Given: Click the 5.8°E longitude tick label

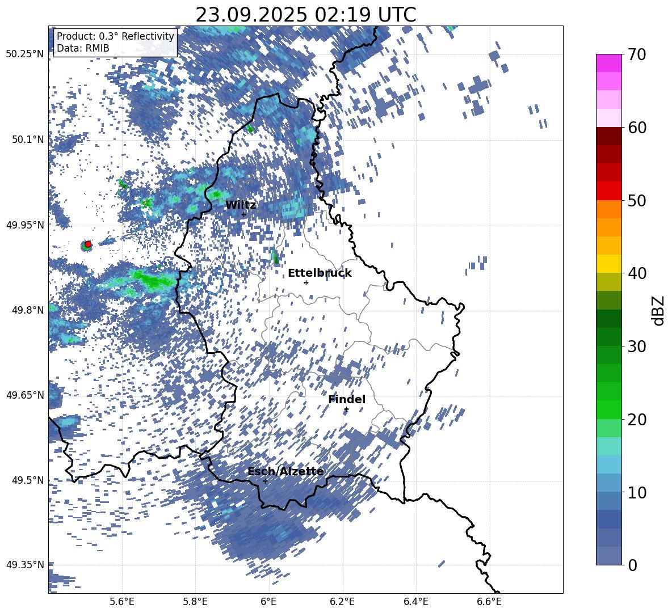Looking at the screenshot, I should 195,602.
